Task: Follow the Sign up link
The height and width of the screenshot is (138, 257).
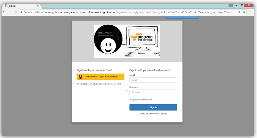Action: [163, 114]
